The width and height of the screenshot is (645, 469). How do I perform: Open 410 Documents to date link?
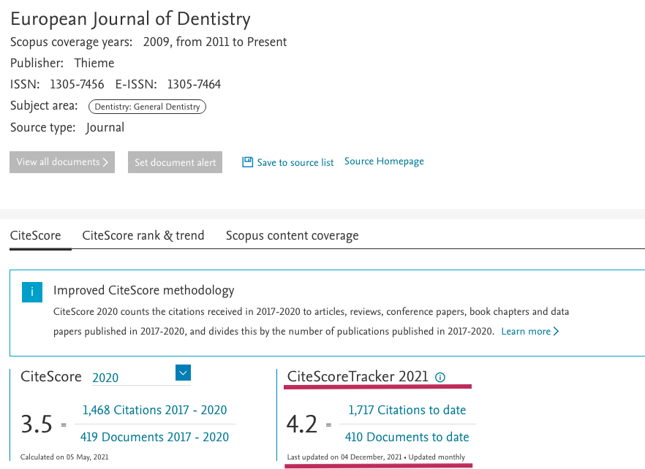(x=407, y=437)
